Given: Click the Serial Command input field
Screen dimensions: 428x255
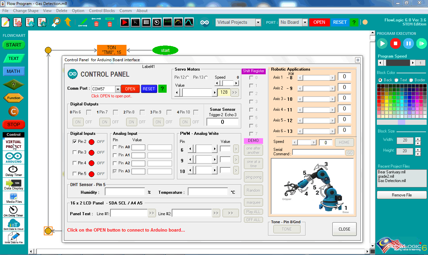Looking at the screenshot, I should pyautogui.click(x=318, y=152).
